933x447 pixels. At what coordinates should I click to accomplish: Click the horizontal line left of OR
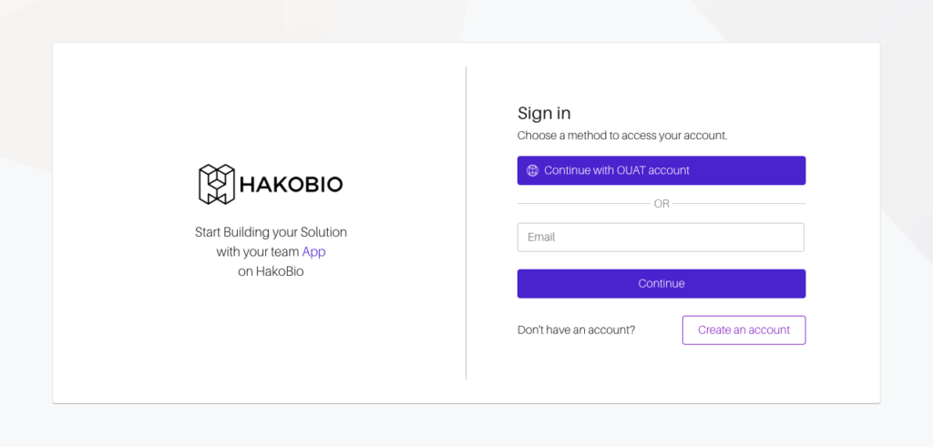tap(583, 204)
